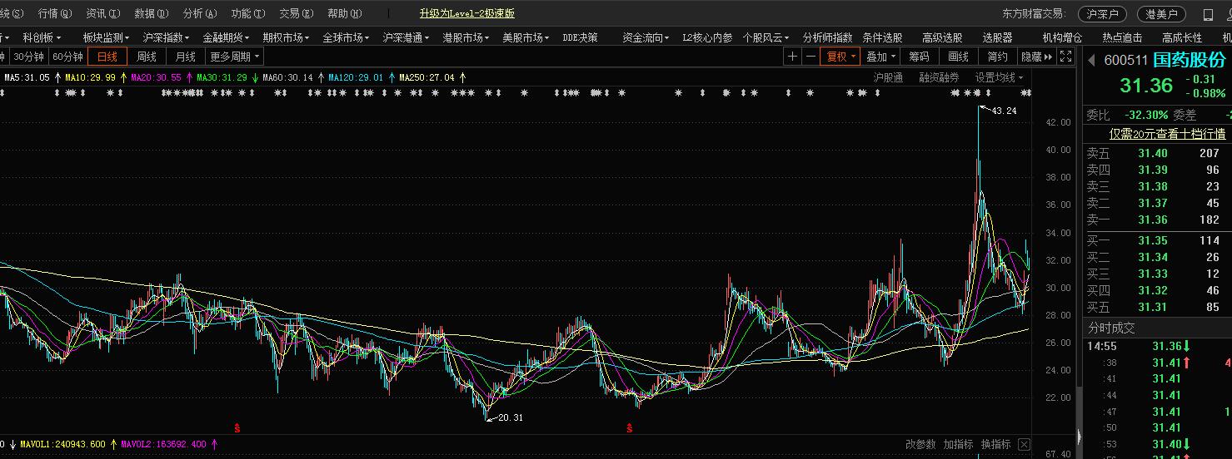
Task: Open the 数据(D) menu
Action: [152, 13]
